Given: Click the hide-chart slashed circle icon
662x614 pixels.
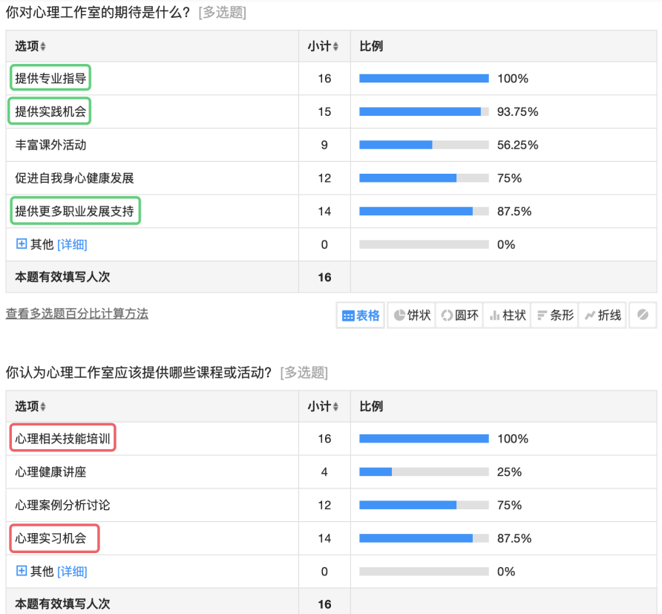Looking at the screenshot, I should (x=643, y=316).
